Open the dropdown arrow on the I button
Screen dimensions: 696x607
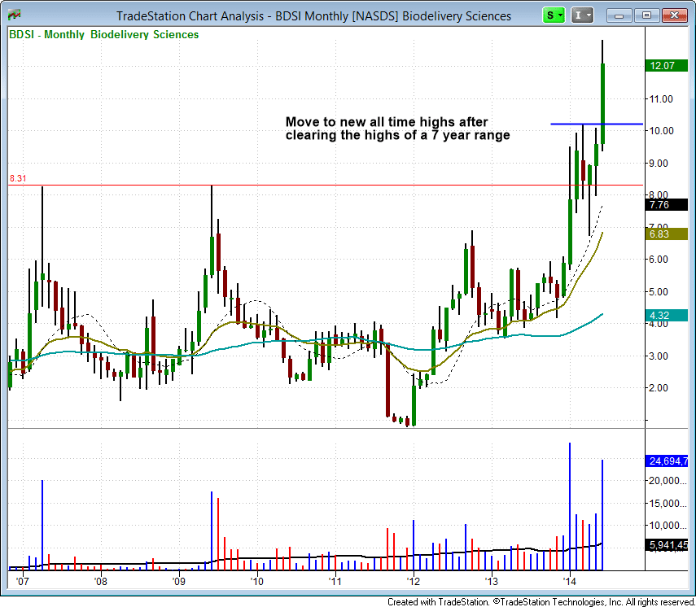tap(589, 15)
